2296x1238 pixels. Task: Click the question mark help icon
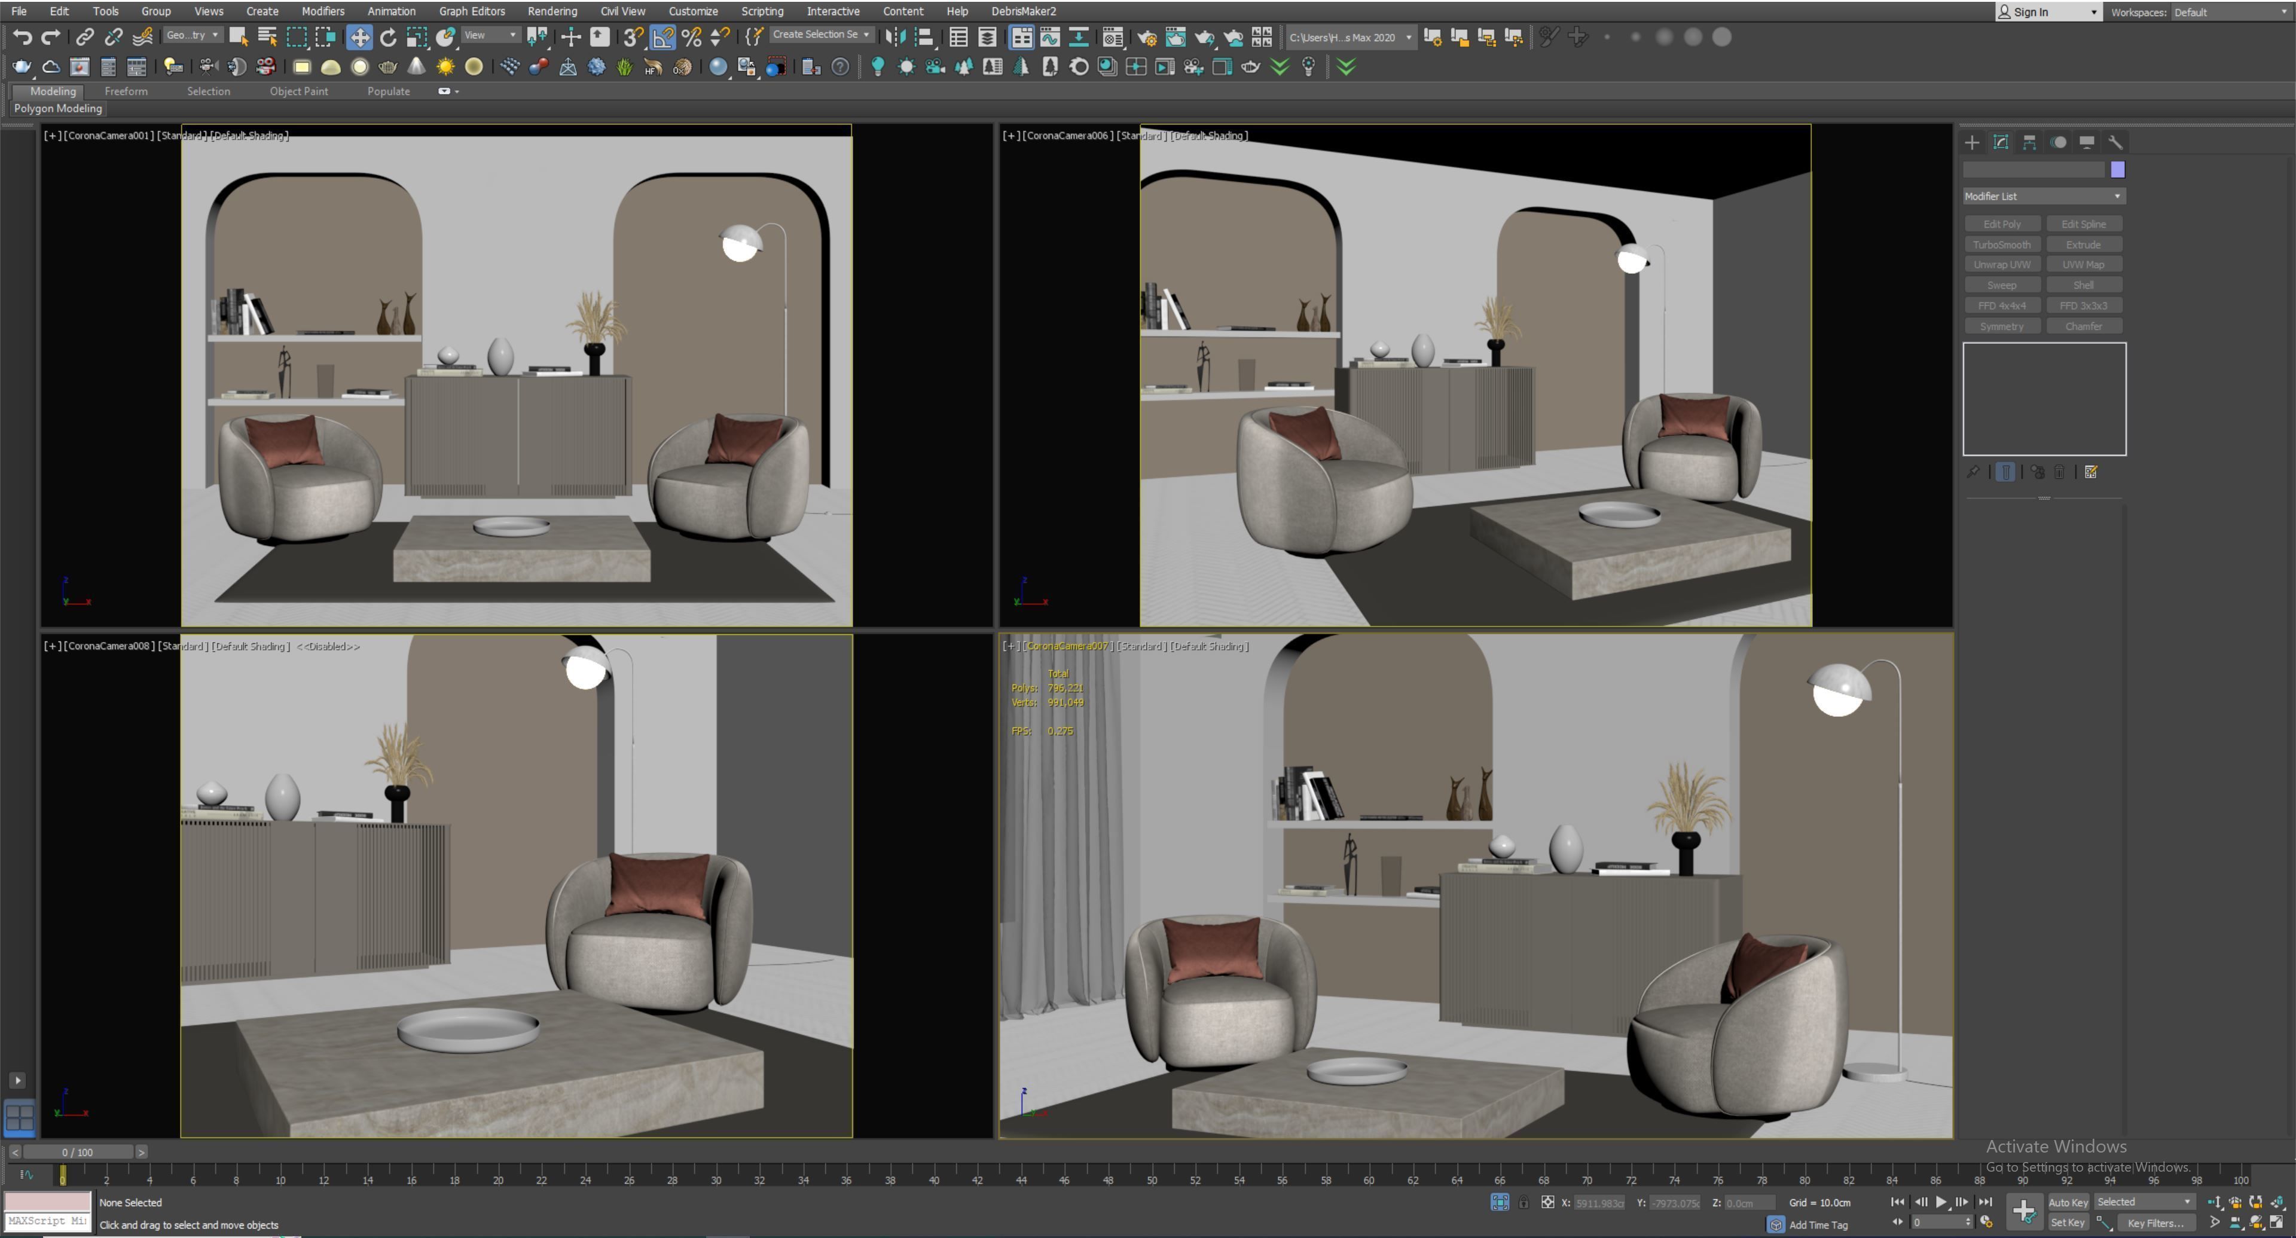pos(841,67)
